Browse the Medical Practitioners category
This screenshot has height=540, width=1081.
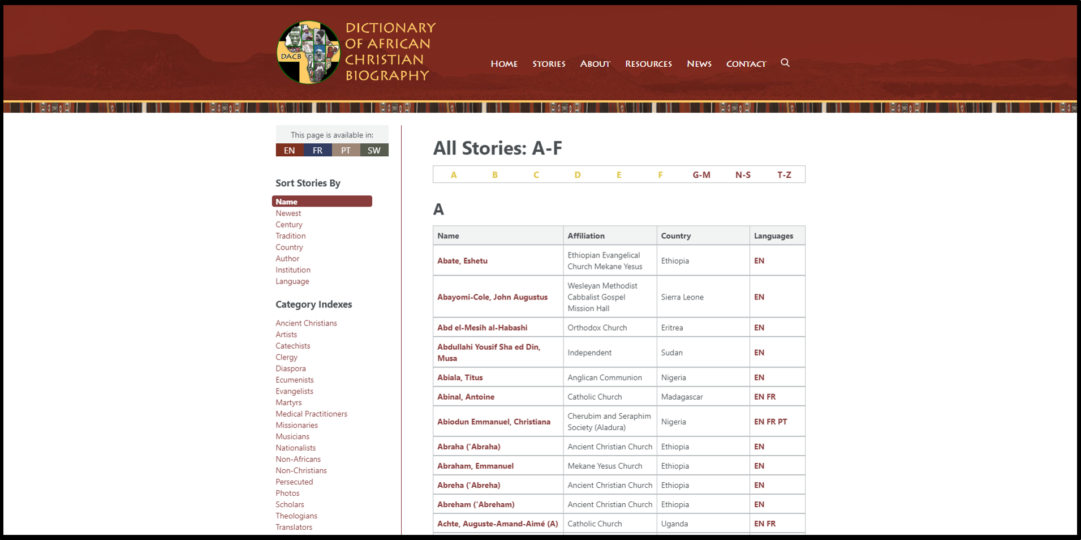click(x=311, y=414)
